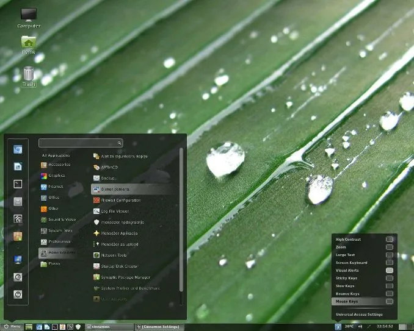This screenshot has width=414, height=331.
Task: Open Synaptic Package Manager from the menu
Action: (120, 277)
